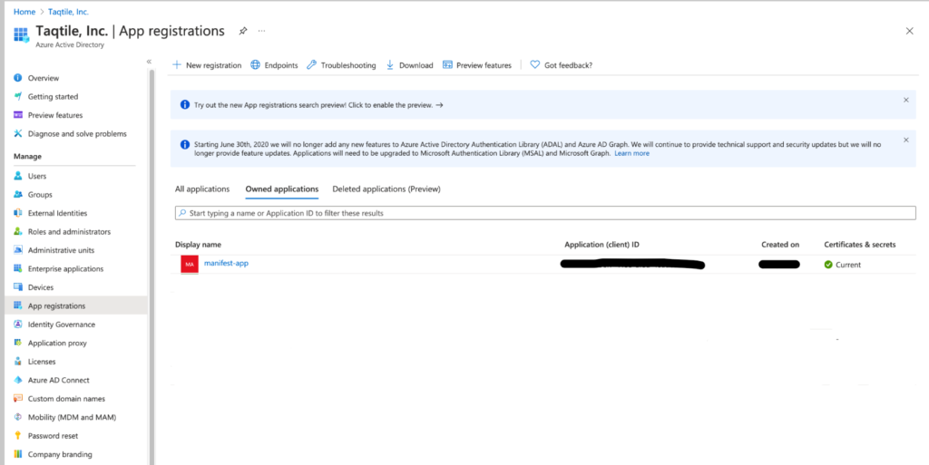Click the Application proxy icon
Image resolution: width=929 pixels, height=465 pixels.
(18, 344)
